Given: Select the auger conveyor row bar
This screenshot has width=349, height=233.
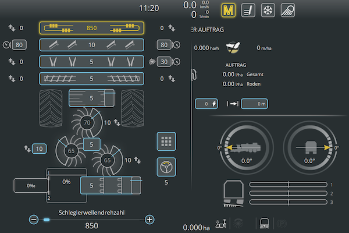Looking at the screenshot, I should pos(91,79).
